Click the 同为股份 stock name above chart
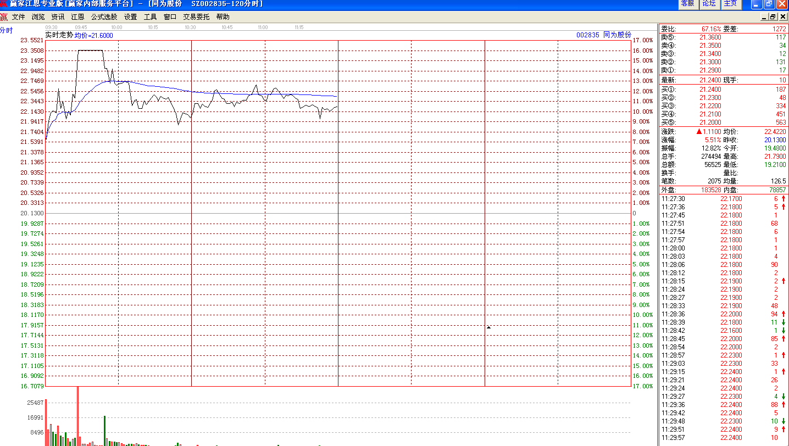 click(618, 35)
